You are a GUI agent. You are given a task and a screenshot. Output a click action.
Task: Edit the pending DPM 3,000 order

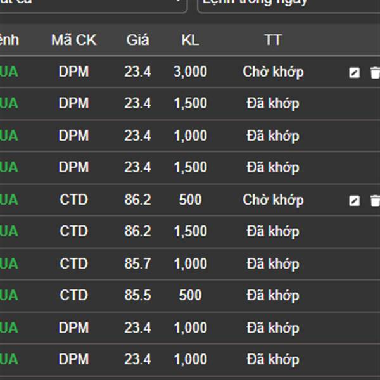coord(355,73)
